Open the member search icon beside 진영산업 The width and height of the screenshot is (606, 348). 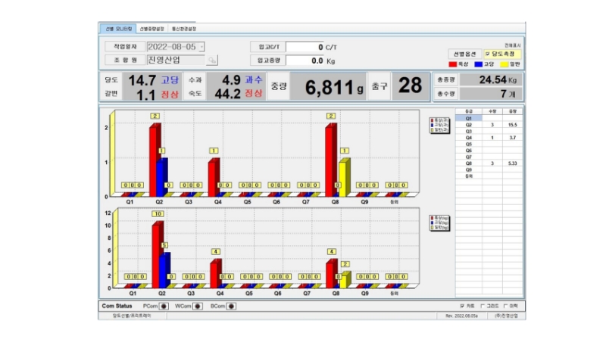pos(212,61)
